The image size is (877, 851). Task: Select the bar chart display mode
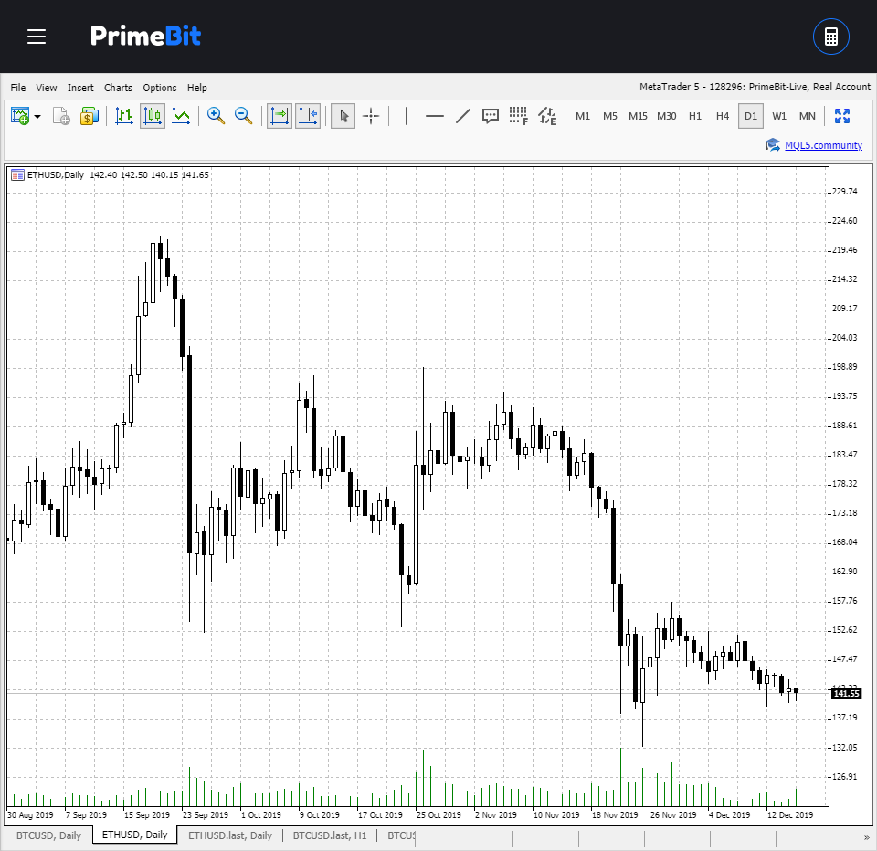pos(124,116)
